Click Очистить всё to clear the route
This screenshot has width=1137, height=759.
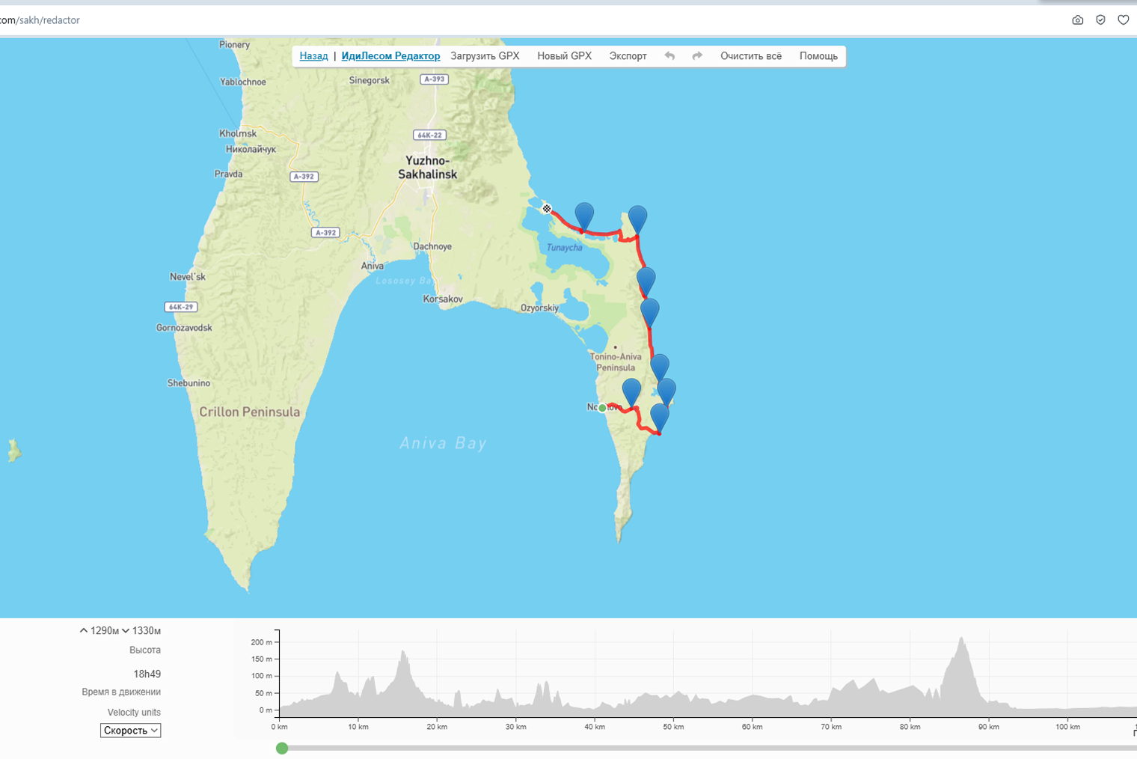tap(750, 56)
